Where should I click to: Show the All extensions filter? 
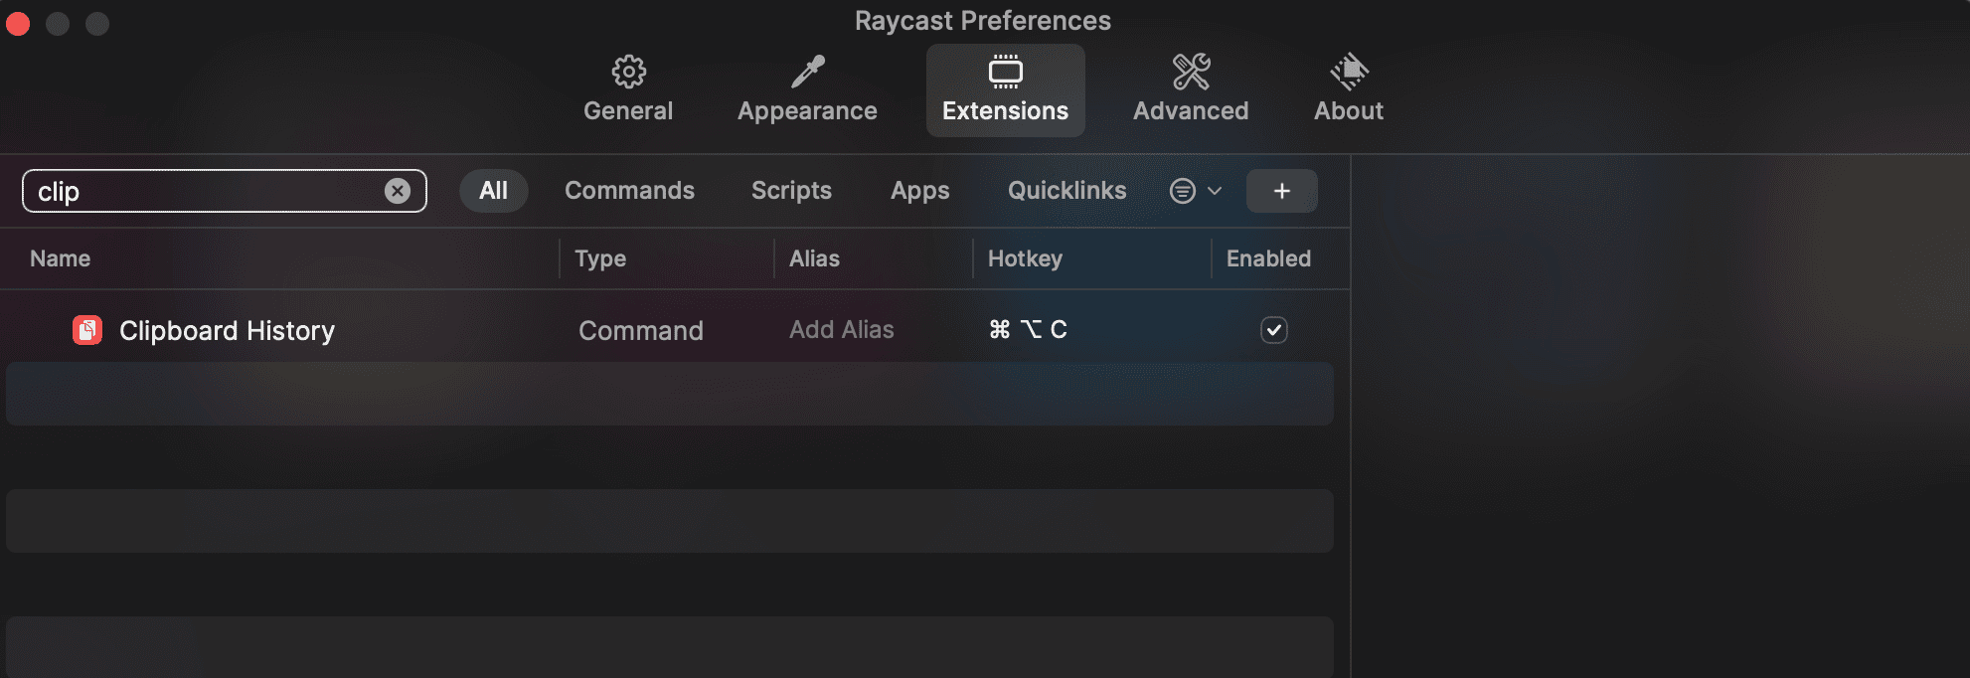(x=493, y=191)
